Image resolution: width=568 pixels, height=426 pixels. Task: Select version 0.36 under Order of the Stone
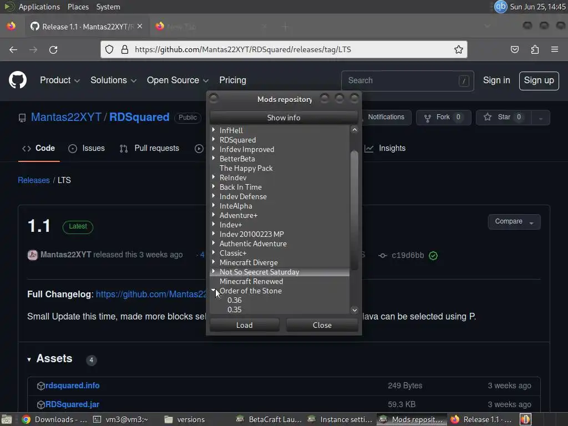point(235,300)
